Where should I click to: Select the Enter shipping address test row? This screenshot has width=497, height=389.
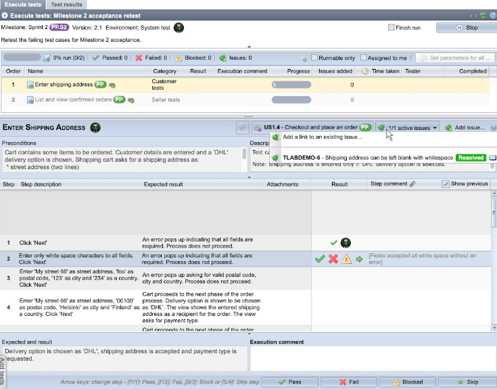(x=245, y=85)
